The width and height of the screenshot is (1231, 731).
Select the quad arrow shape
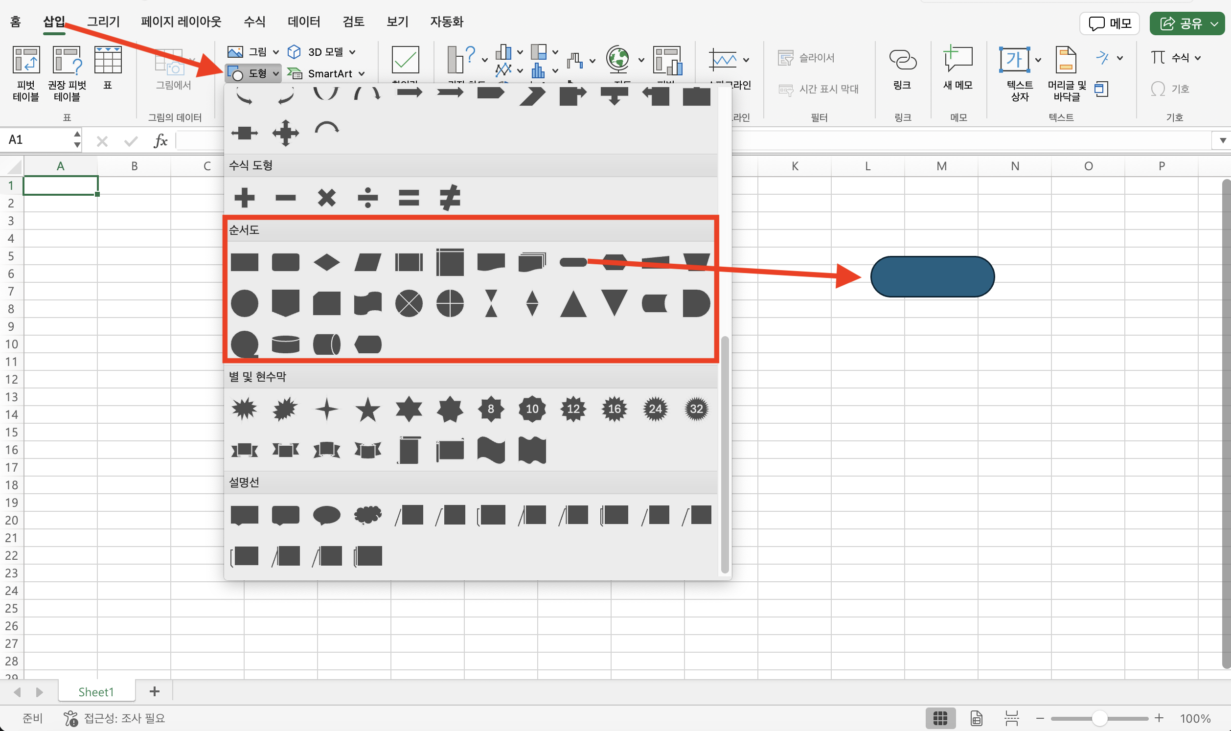[286, 133]
